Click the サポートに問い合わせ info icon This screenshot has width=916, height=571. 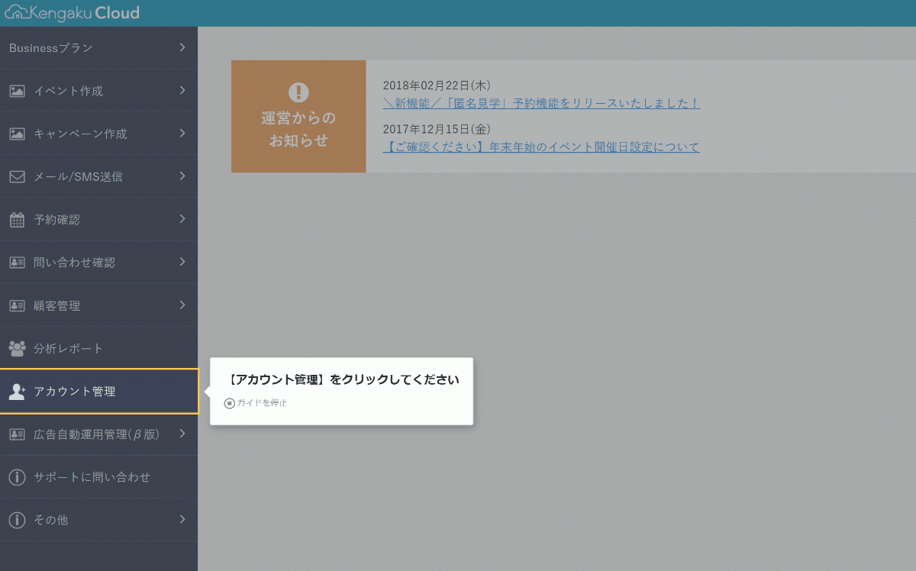[15, 476]
